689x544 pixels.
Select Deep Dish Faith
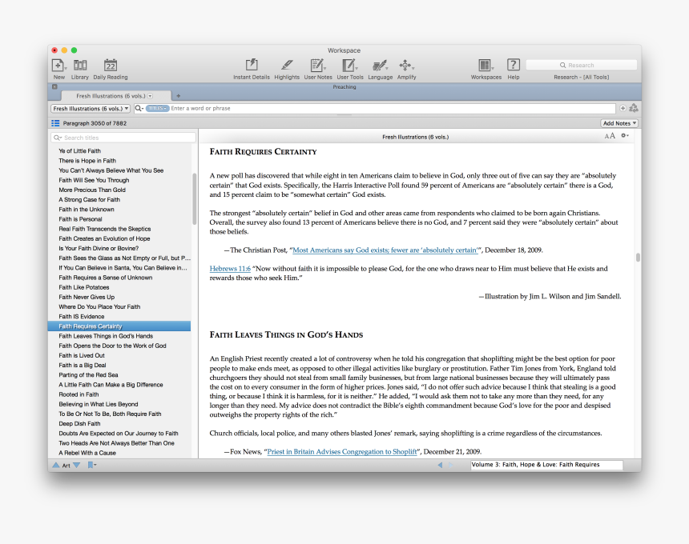click(79, 423)
